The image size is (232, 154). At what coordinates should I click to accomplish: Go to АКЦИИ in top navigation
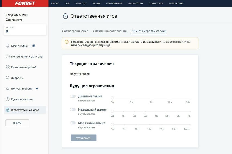coord(96,4)
